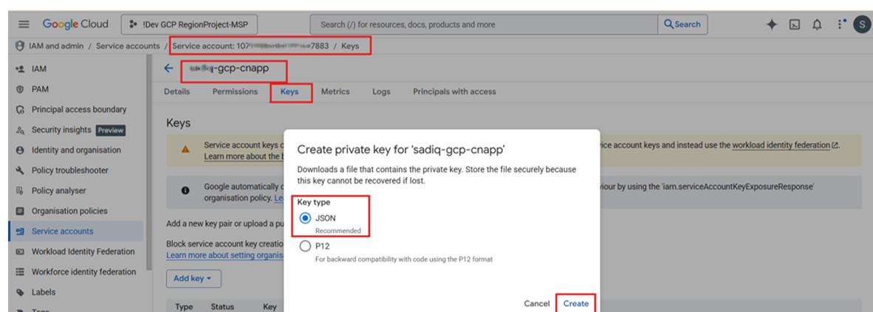
Task: Open the notifications bell
Action: [x=817, y=24]
